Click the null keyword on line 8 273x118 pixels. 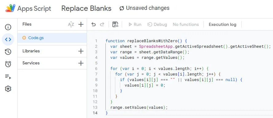(x=230, y=80)
